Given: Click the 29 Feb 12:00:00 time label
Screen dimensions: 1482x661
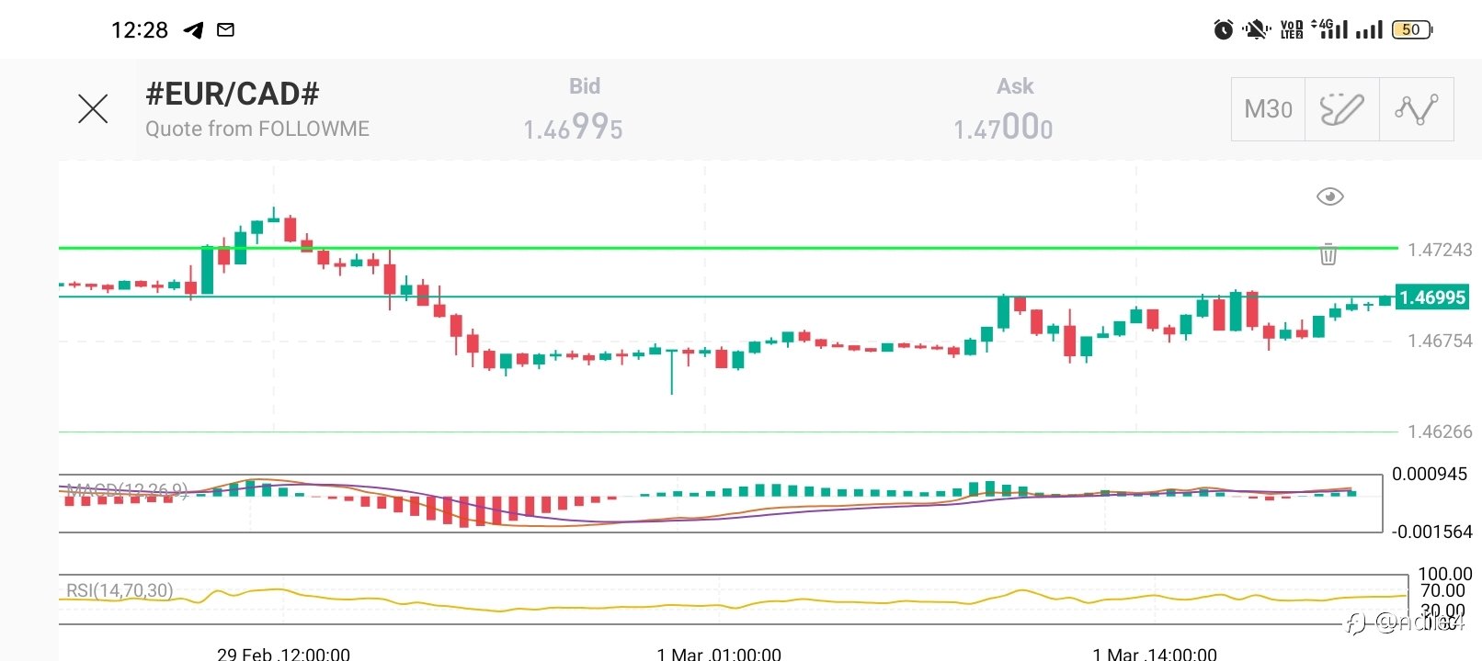Looking at the screenshot, I should (x=283, y=654).
